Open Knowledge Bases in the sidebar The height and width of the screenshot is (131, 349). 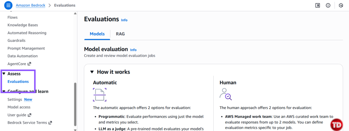pos(23,25)
